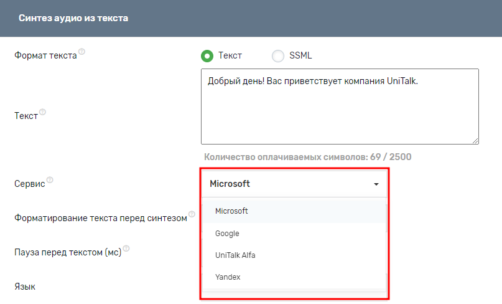Viewport: 502px width, 304px height.
Task: Click help icon beside Формат текста label
Action: 81,52
